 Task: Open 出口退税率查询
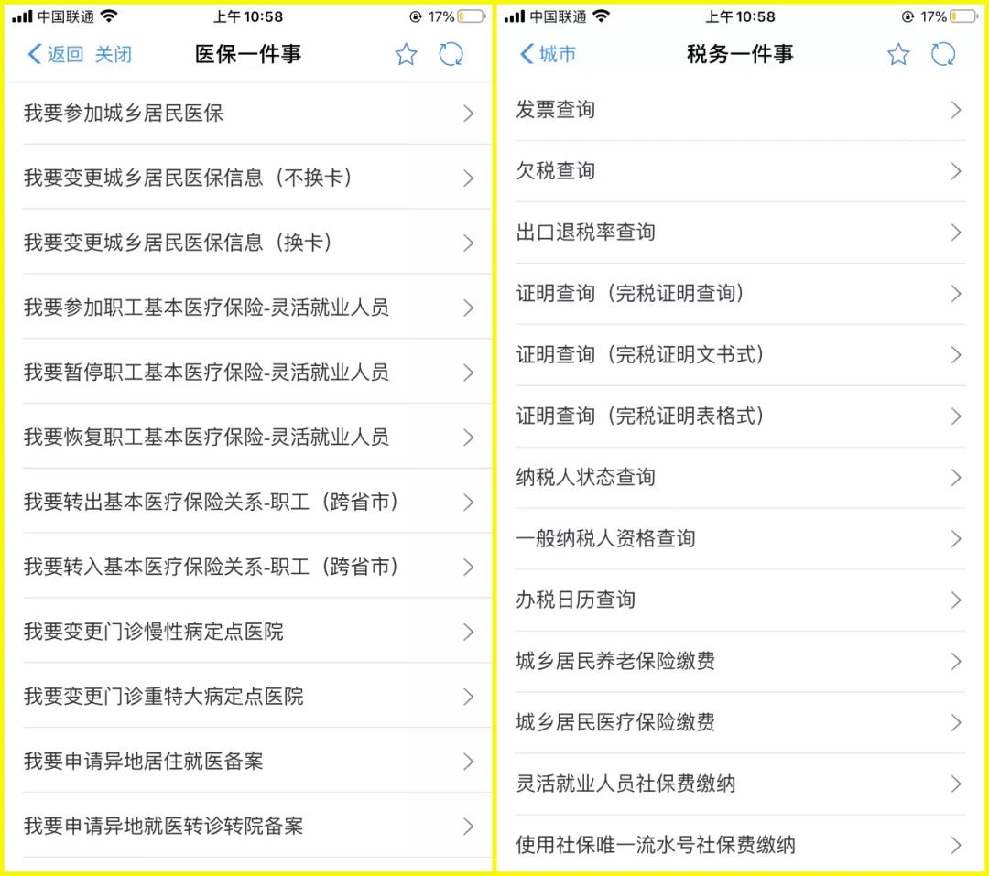(x=733, y=233)
